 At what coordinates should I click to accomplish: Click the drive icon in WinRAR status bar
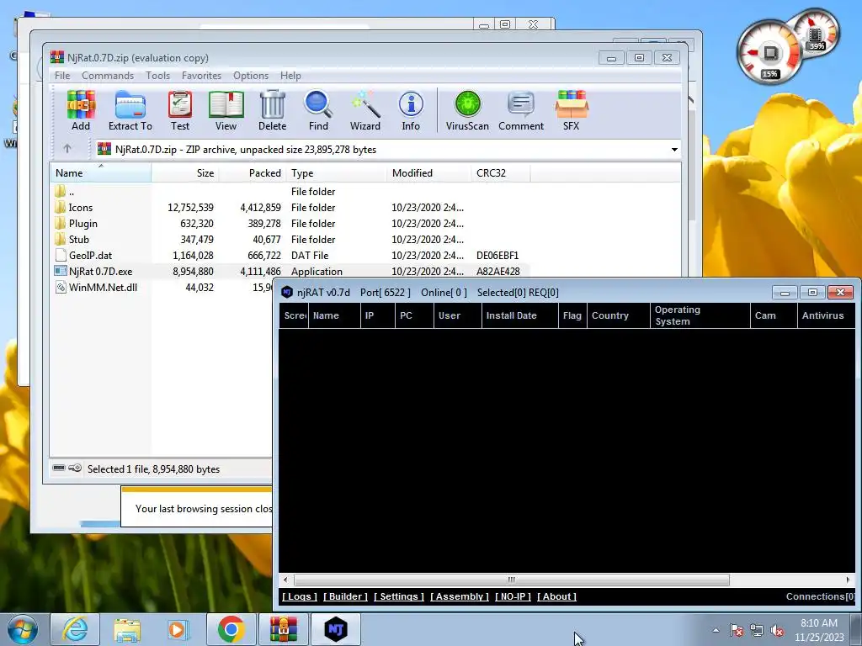(59, 468)
